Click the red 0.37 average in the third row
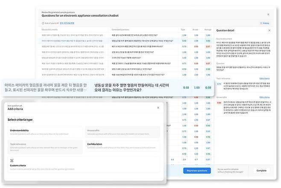Screen dimensions: 281x188 pyautogui.click(x=208, y=47)
